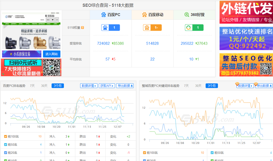
Task: Click the 5118权重 help question mark icon
Action: click(x=83, y=28)
